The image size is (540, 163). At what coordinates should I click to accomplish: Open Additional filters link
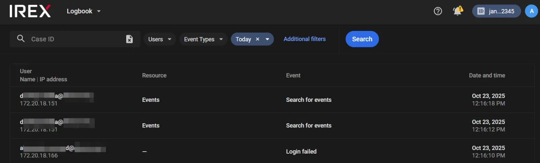(304, 39)
